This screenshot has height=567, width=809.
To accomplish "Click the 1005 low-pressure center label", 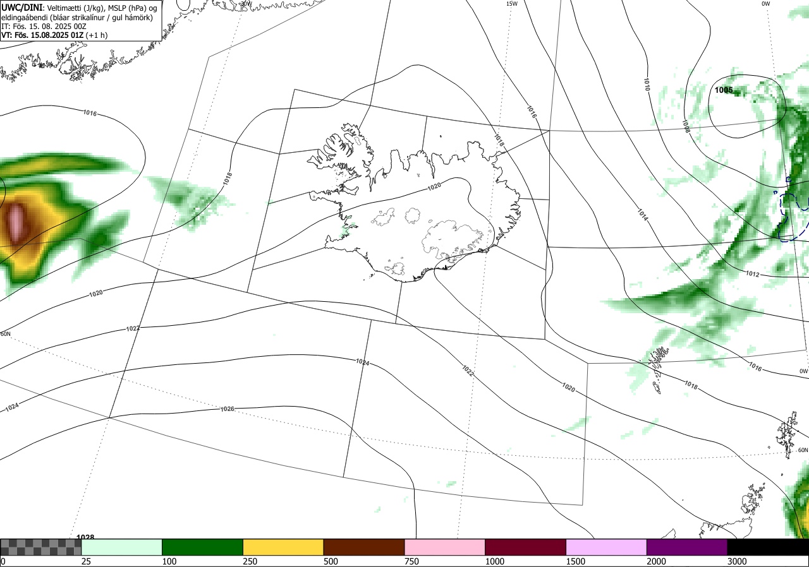I will click(724, 90).
